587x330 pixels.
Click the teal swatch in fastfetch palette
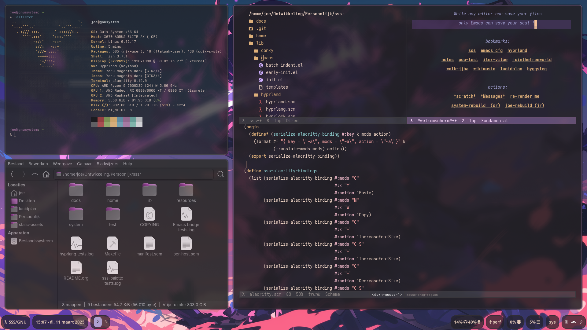[x=133, y=122]
